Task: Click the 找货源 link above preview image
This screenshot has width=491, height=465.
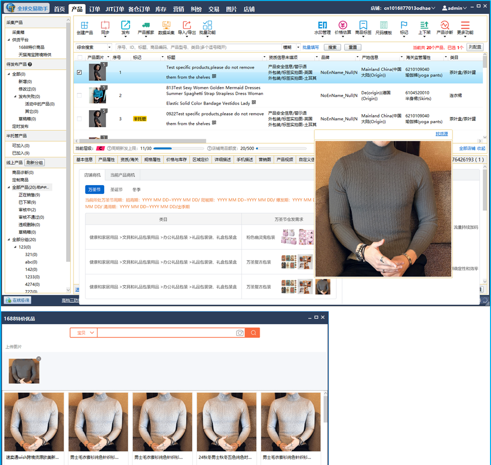Action: click(x=442, y=134)
